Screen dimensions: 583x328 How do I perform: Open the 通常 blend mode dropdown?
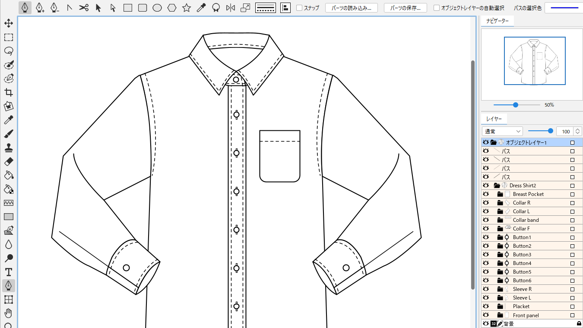tap(502, 131)
